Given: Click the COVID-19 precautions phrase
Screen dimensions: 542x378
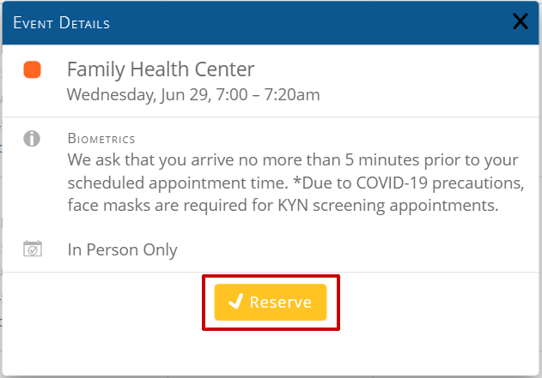Looking at the screenshot, I should [x=440, y=183].
